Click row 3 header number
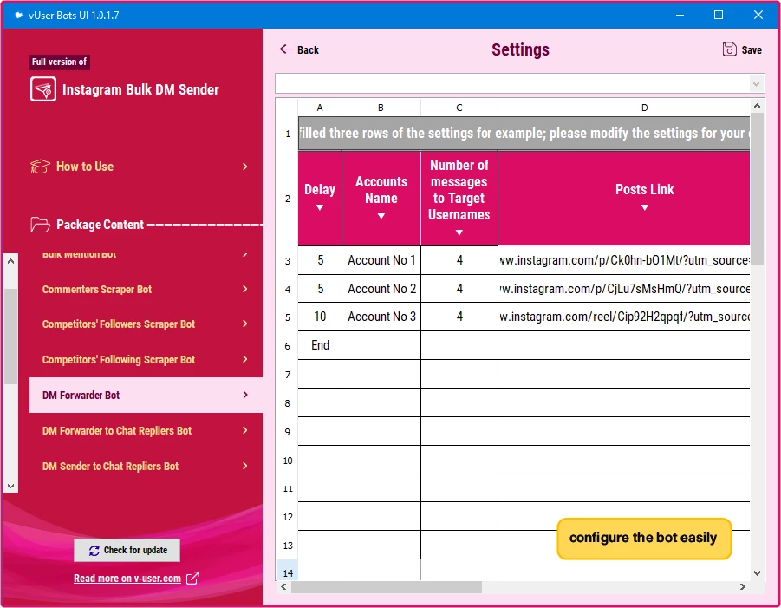 288,261
